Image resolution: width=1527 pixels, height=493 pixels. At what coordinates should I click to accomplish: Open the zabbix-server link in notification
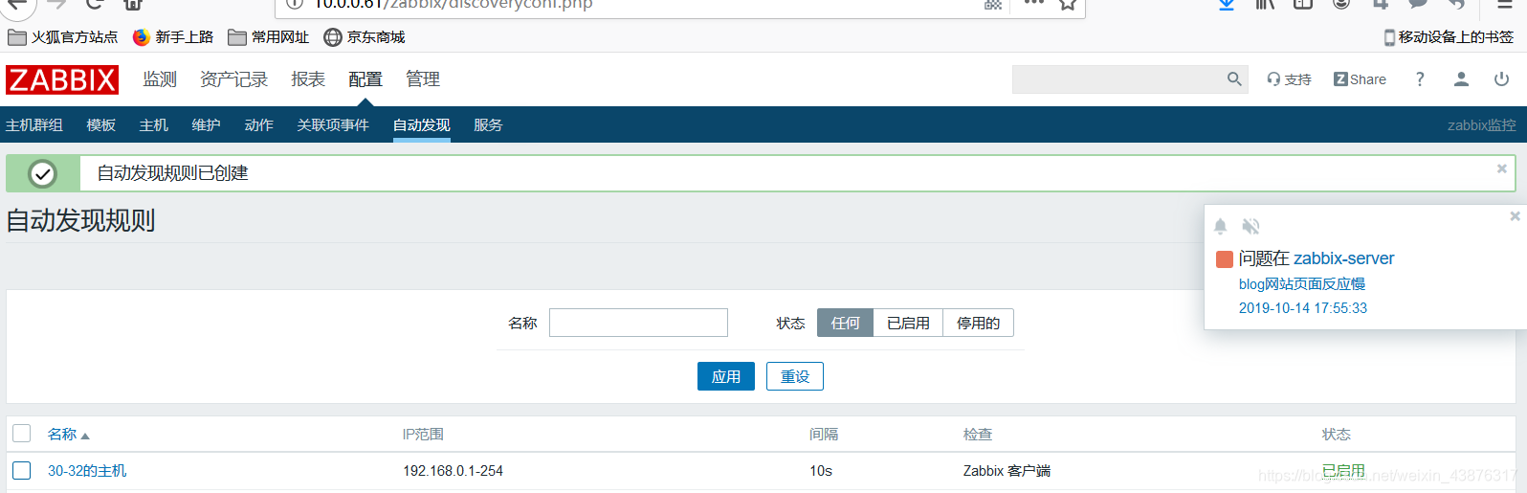pos(1343,258)
